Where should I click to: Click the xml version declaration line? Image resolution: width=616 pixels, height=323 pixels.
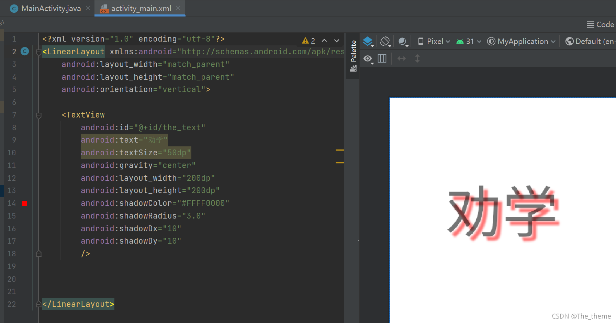click(134, 39)
